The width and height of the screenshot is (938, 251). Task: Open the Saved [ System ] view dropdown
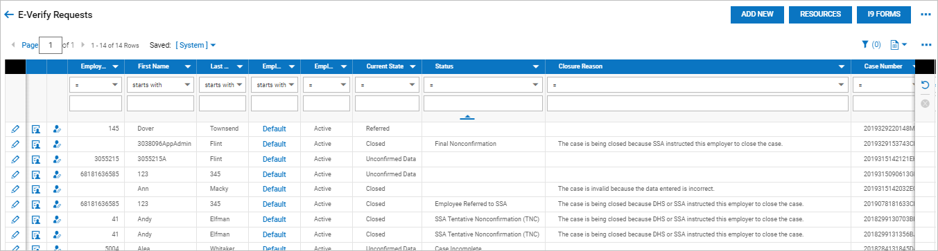coord(196,45)
